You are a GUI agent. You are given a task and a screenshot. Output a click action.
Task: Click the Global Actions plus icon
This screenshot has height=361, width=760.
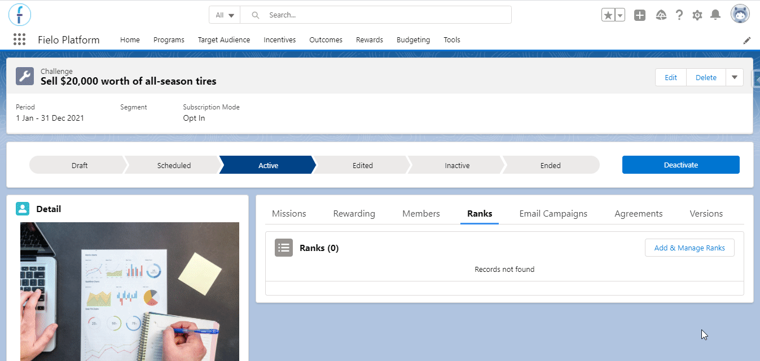[x=640, y=15]
